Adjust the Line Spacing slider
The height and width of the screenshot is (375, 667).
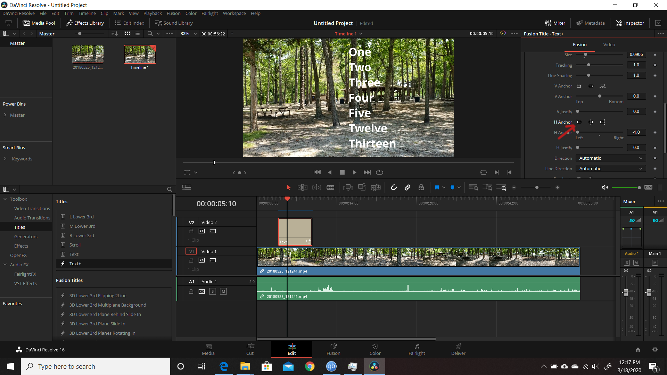588,75
